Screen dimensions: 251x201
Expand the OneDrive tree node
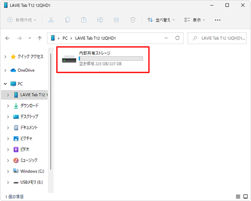coord(5,70)
